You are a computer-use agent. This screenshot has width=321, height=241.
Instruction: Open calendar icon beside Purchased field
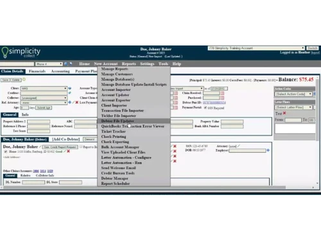[222, 98]
